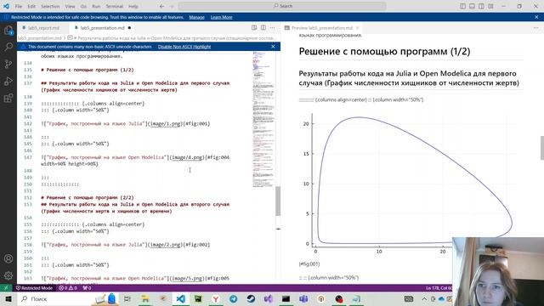The image size is (544, 306).
Task: Click line number 152 in the gutter
Action: [28, 198]
